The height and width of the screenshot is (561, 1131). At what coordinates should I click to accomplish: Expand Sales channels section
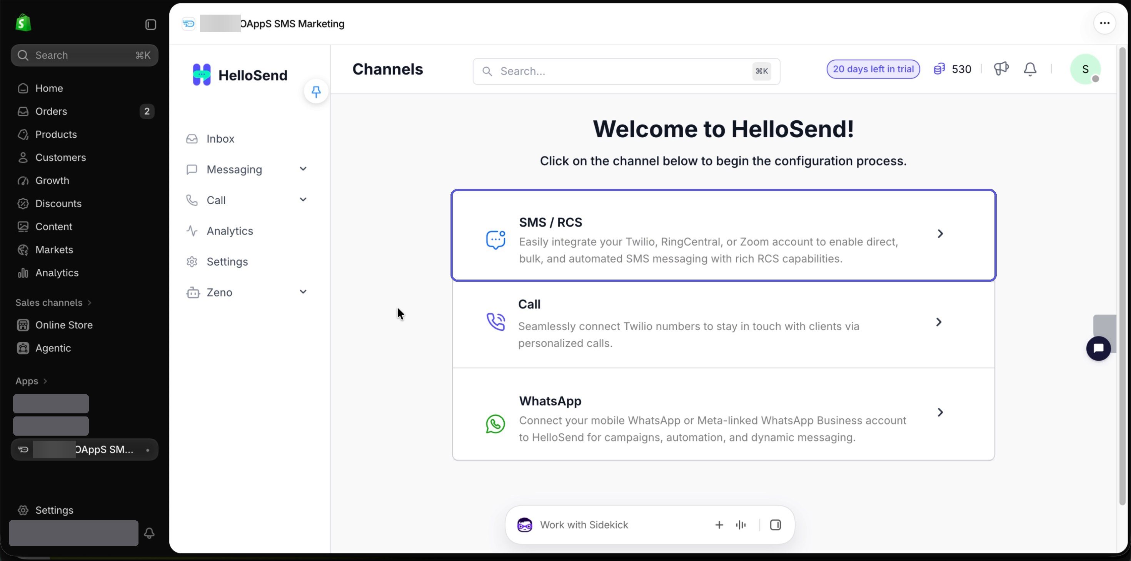pos(53,303)
